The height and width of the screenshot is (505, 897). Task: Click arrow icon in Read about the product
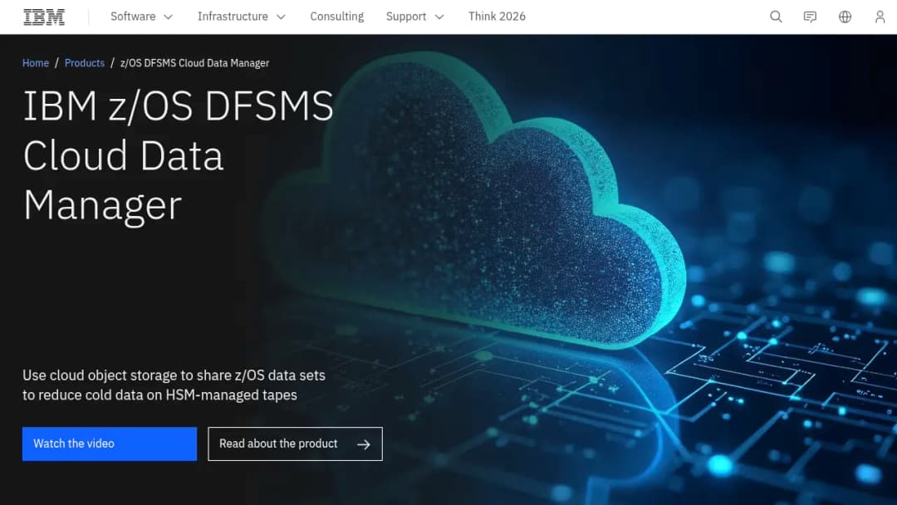point(363,444)
